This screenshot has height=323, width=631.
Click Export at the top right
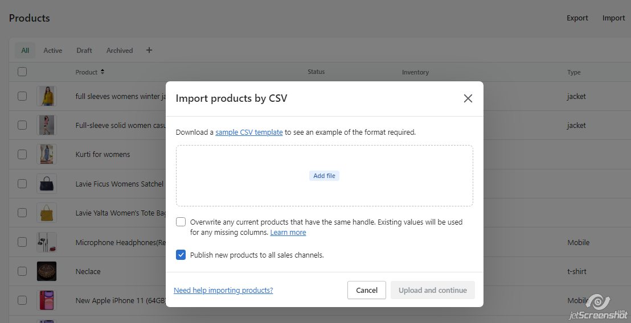[577, 18]
